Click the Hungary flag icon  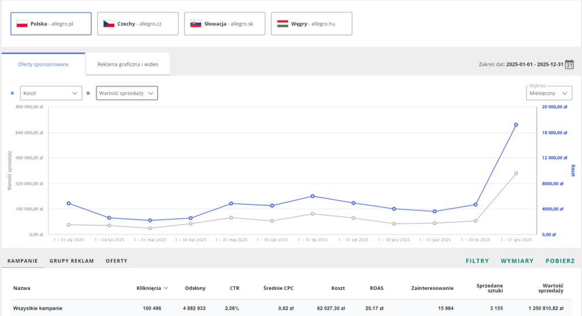tap(282, 24)
